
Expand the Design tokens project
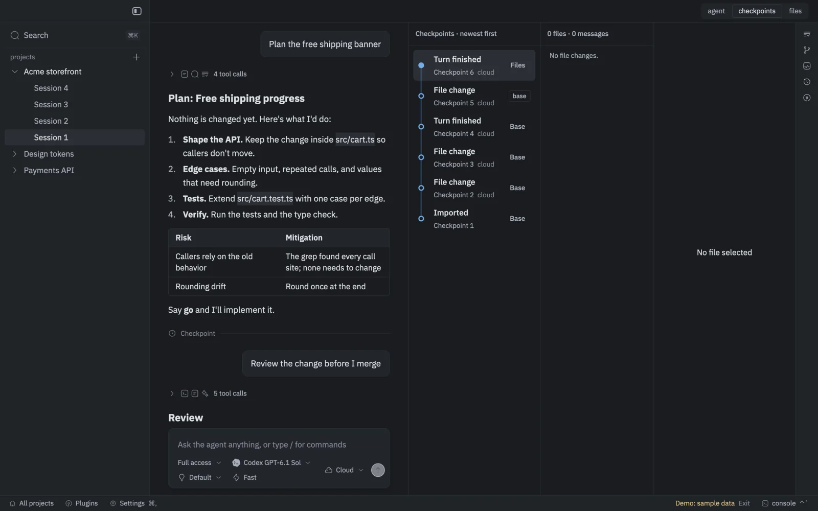[15, 154]
